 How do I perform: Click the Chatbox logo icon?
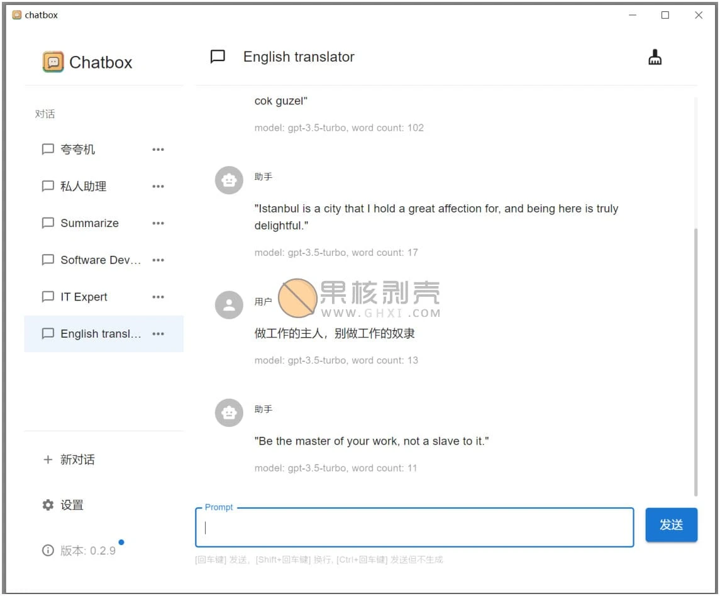[53, 62]
